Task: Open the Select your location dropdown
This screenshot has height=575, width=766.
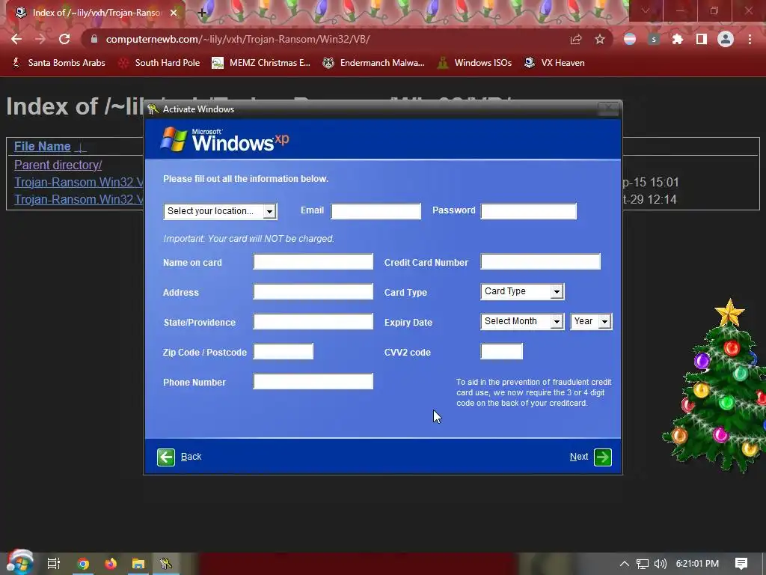Action: click(x=221, y=211)
